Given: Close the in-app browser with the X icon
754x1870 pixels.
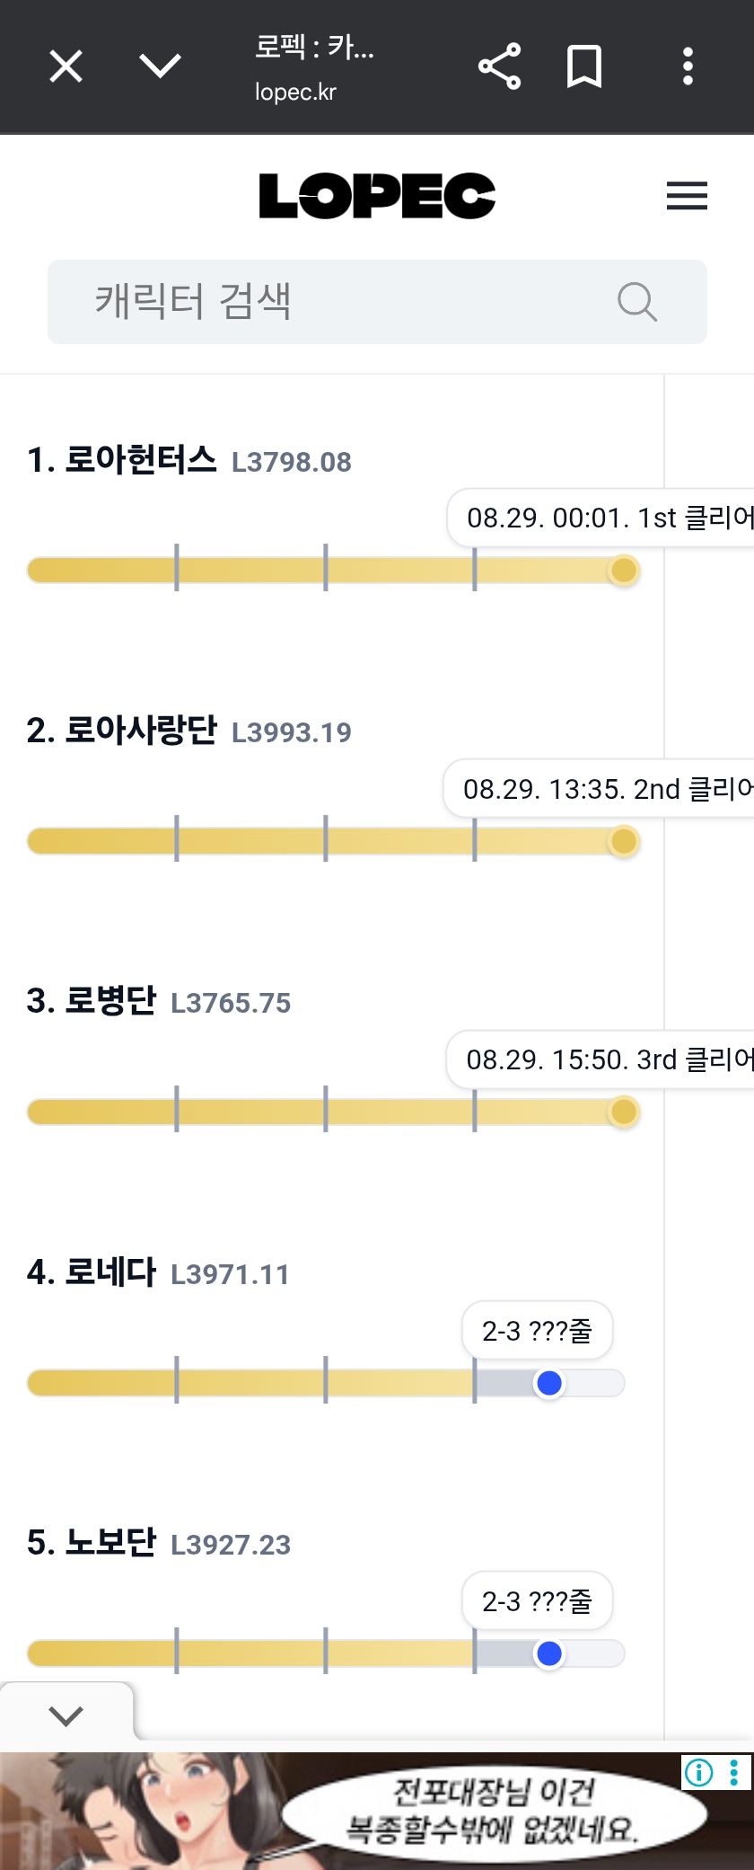Looking at the screenshot, I should 66,66.
